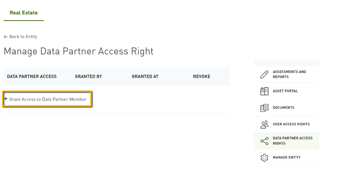The height and width of the screenshot is (172, 339).
Task: Click the back arrow icon beside Back to Entity
Action: click(6, 37)
